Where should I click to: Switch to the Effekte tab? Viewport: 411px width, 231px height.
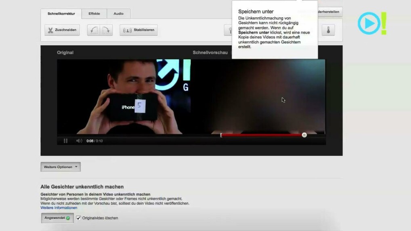[94, 14]
